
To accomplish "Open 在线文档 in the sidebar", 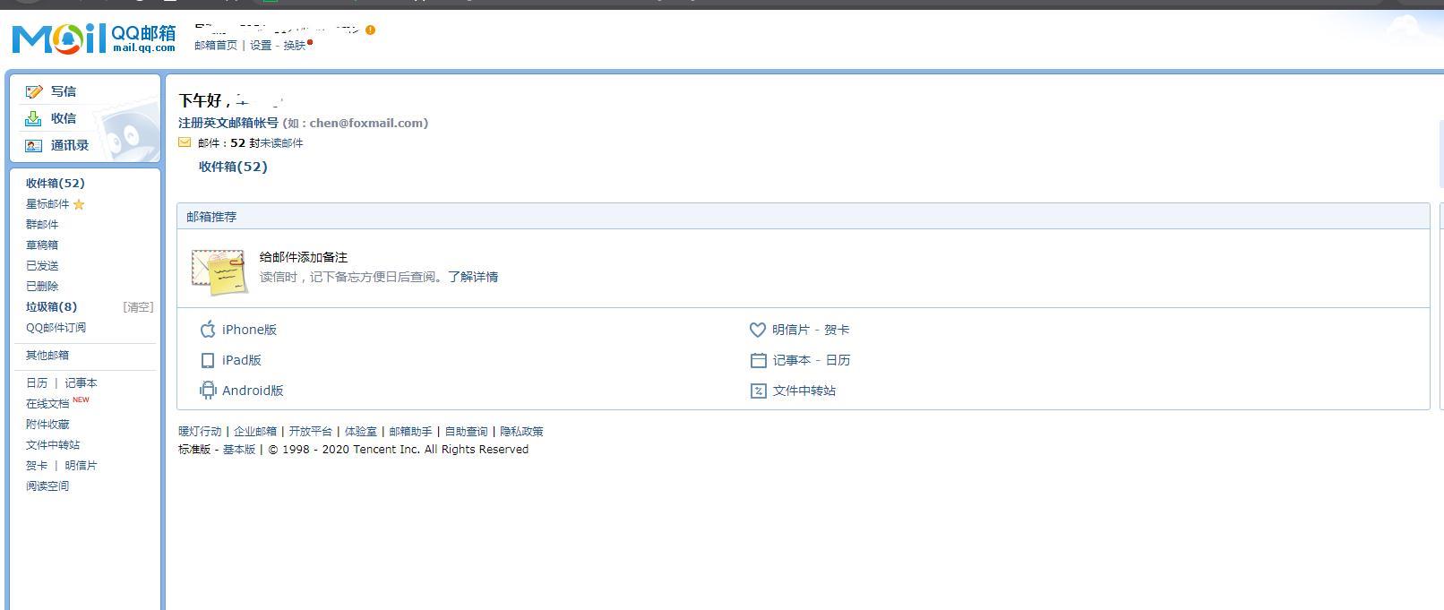I will [47, 403].
